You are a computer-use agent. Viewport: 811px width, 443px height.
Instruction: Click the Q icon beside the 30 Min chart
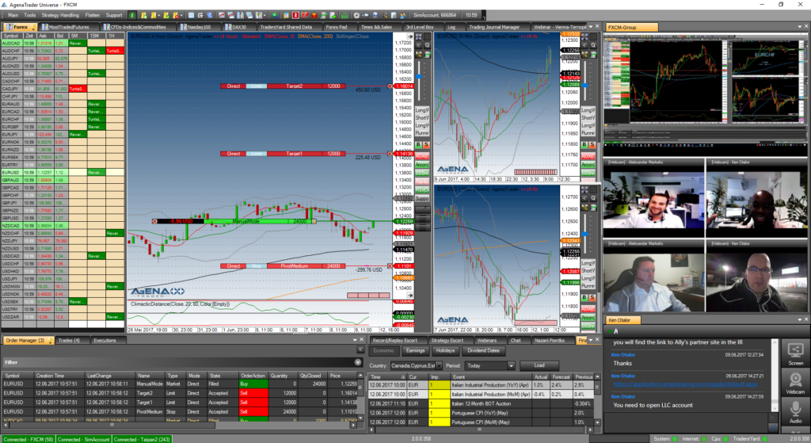click(592, 45)
